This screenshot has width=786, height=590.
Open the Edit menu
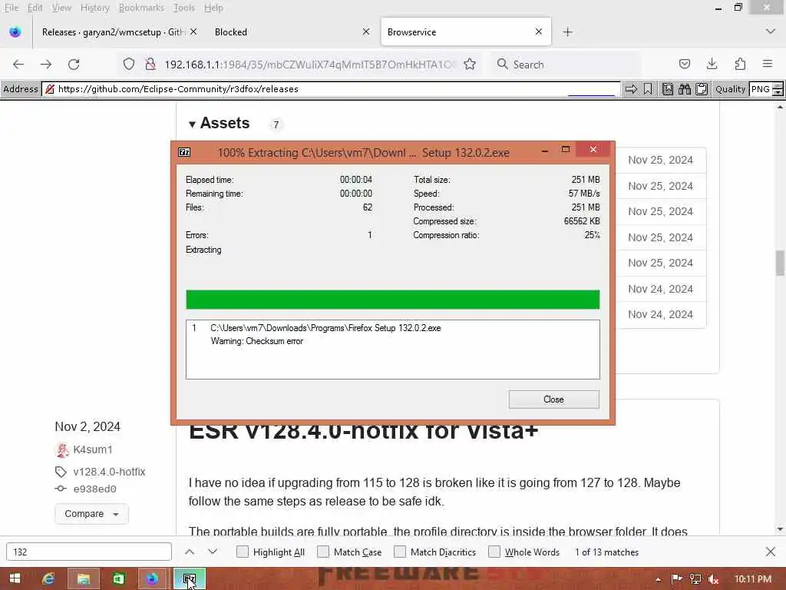(35, 8)
